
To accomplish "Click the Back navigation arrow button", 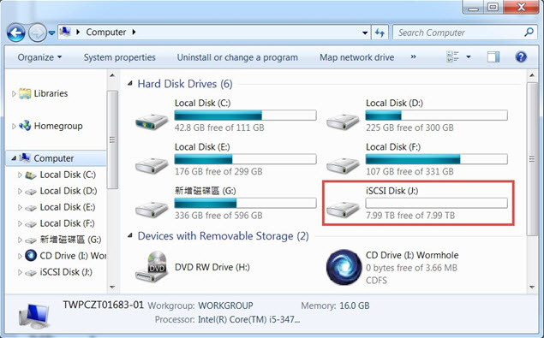I will tap(16, 33).
